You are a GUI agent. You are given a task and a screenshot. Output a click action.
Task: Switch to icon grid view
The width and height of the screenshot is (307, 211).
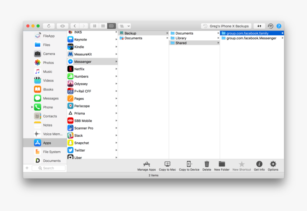click(x=95, y=26)
